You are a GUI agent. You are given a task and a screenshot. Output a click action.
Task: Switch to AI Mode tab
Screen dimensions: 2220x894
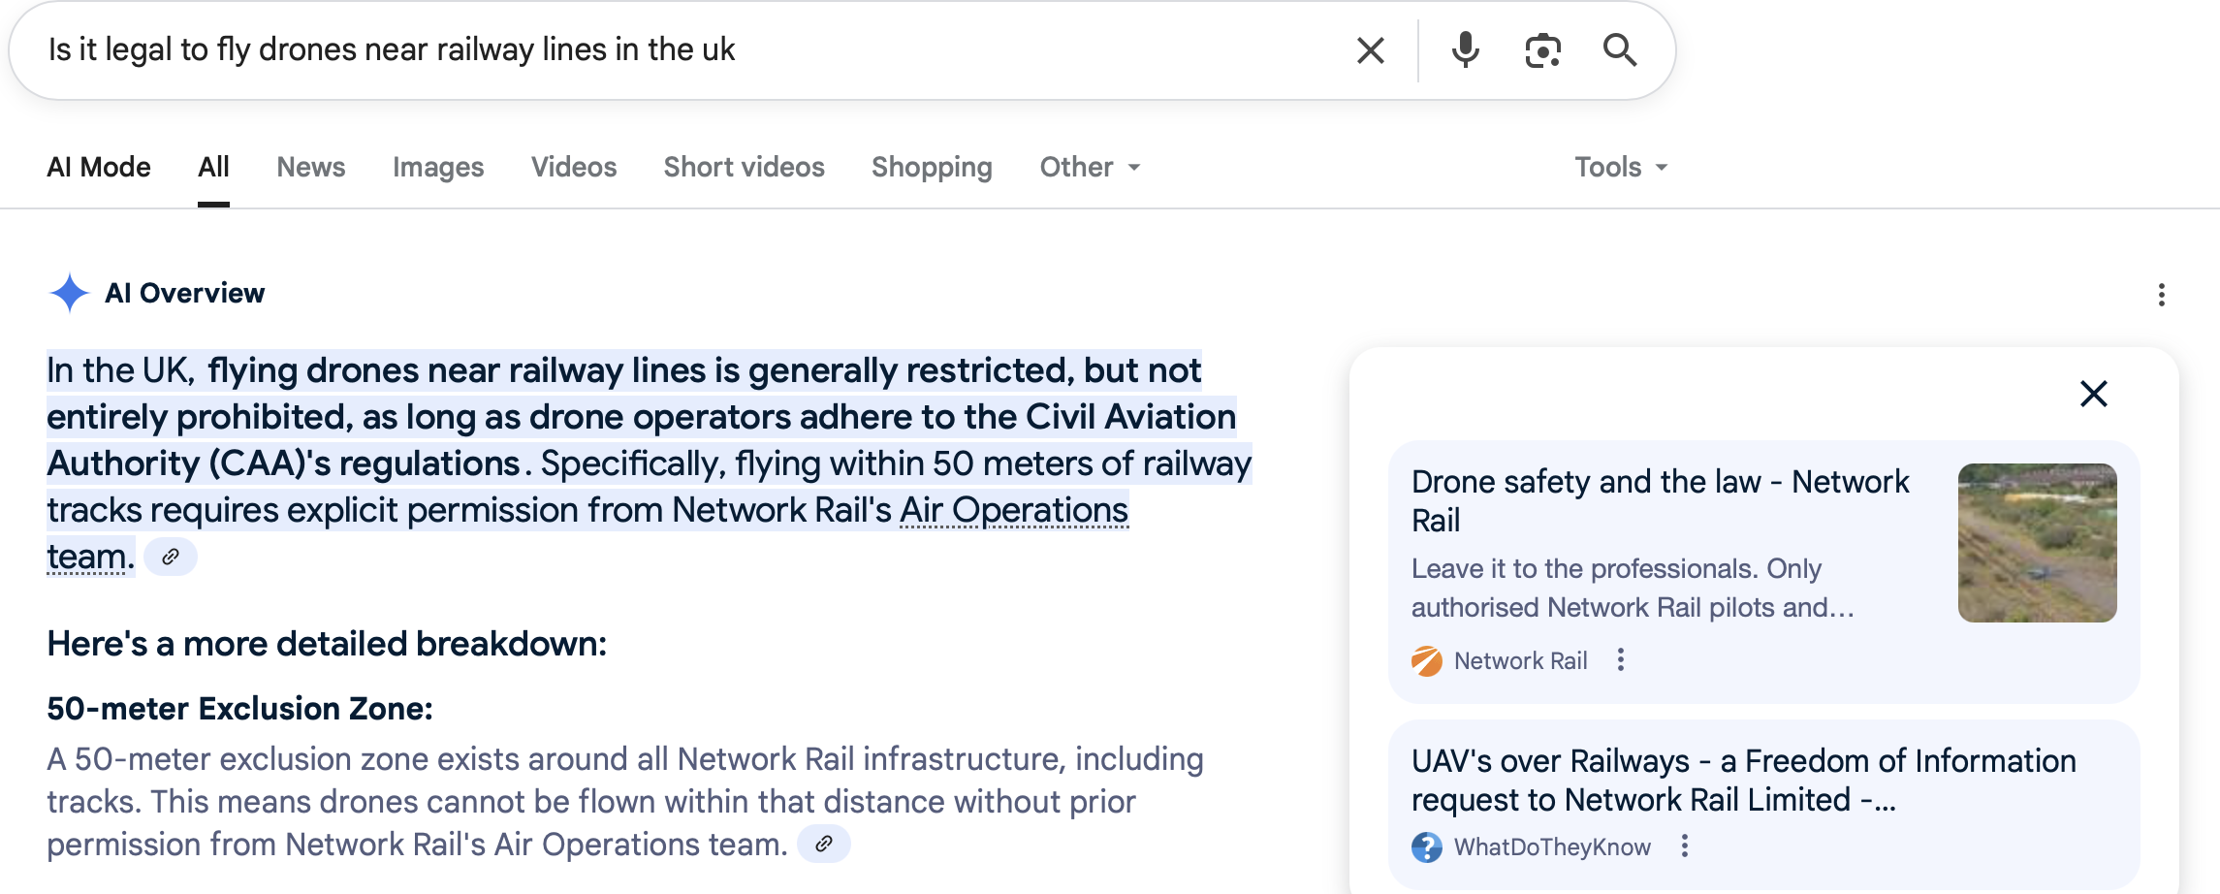click(99, 168)
